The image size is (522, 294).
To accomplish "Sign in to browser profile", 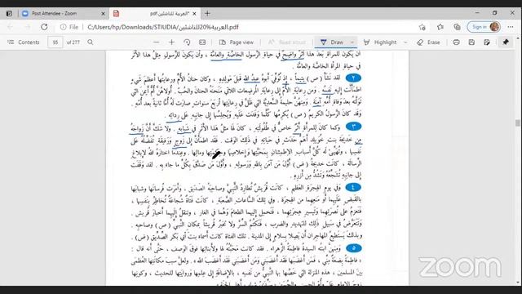I will 484,27.
